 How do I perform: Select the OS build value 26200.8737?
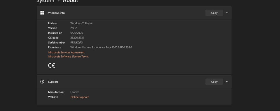pos(77,38)
